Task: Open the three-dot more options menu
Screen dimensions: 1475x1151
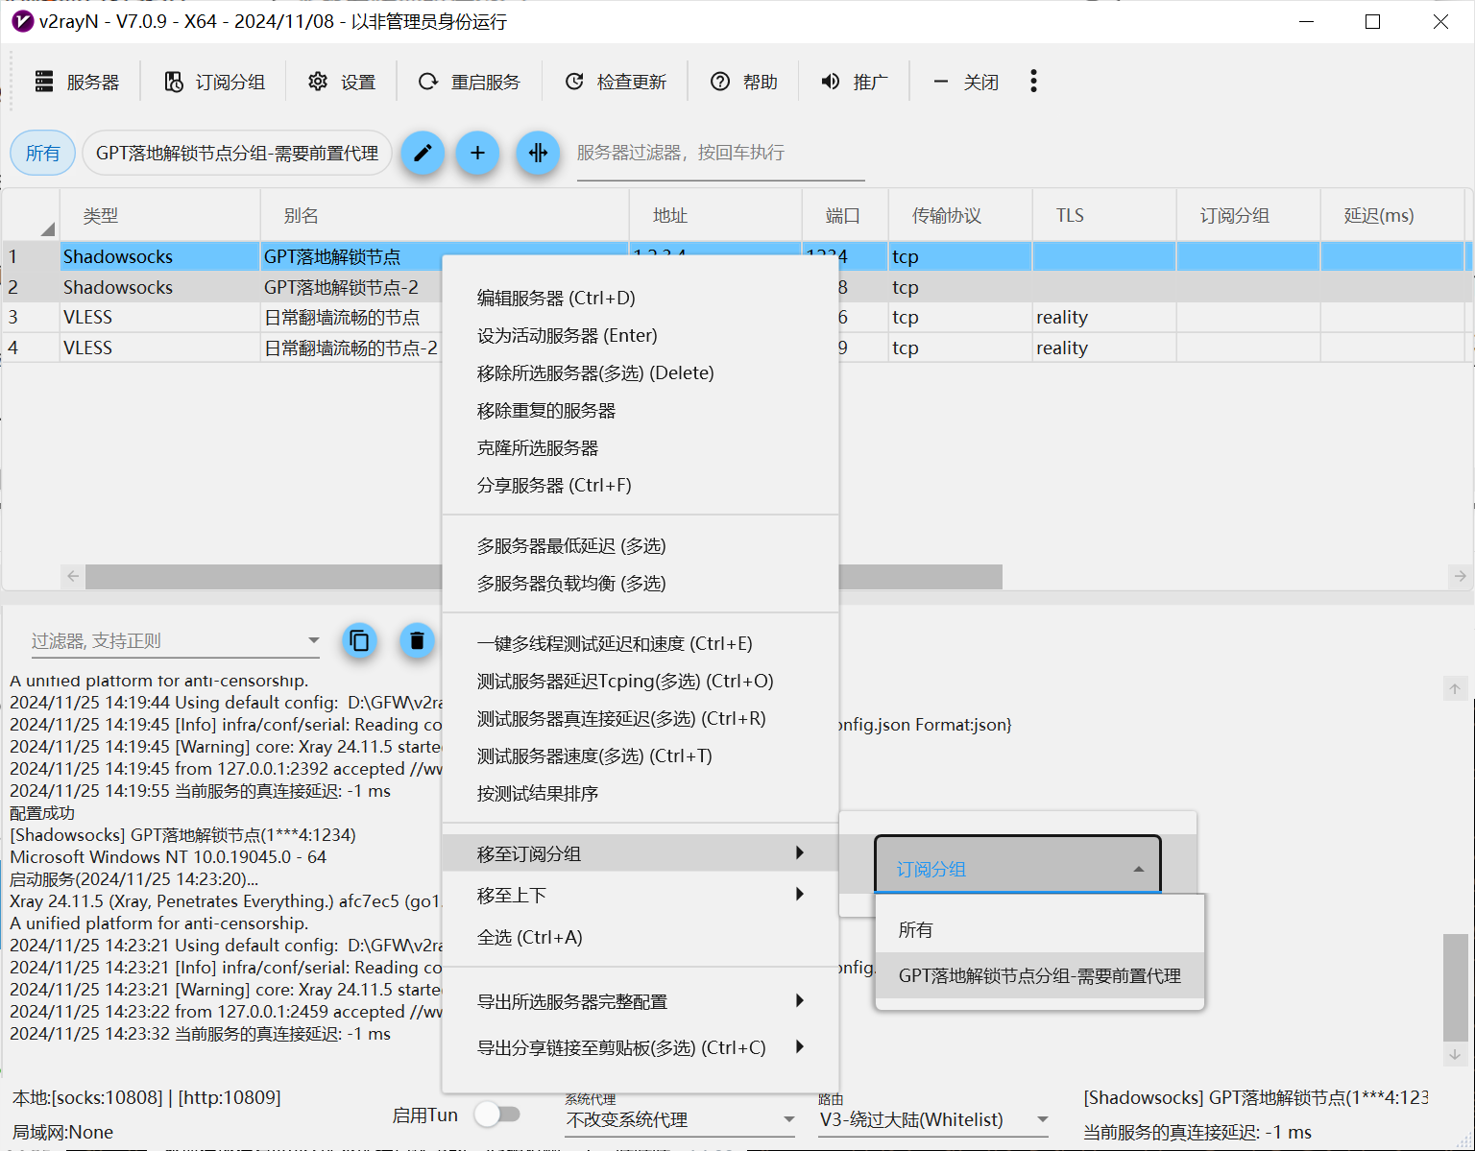Action: click(x=1033, y=82)
